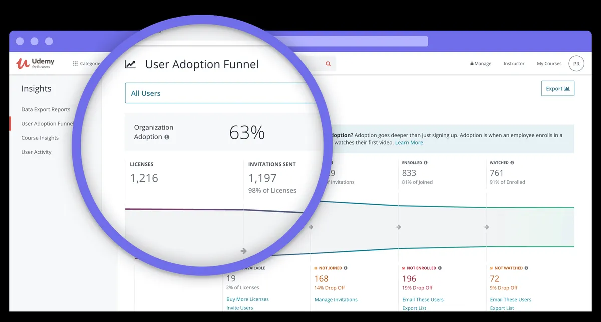
Task: Click the '91% of Enrolled' text
Action: point(507,182)
